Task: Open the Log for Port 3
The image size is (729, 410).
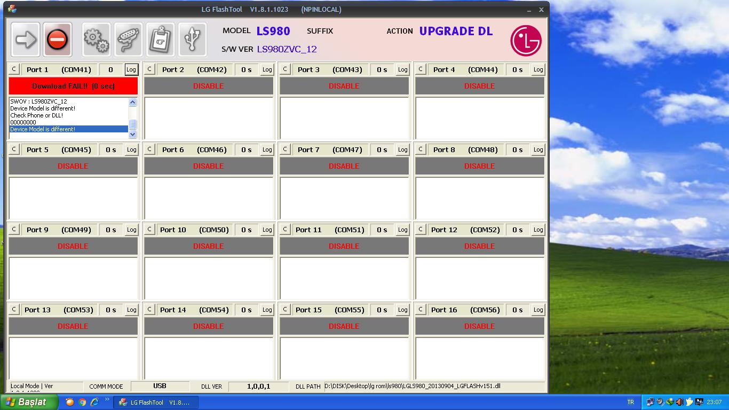Action: tap(402, 69)
